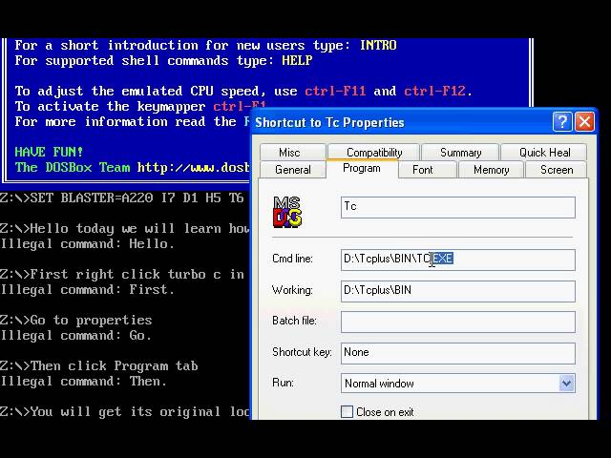Switch to the Compatibility tab
The height and width of the screenshot is (458, 611).
coord(373,153)
